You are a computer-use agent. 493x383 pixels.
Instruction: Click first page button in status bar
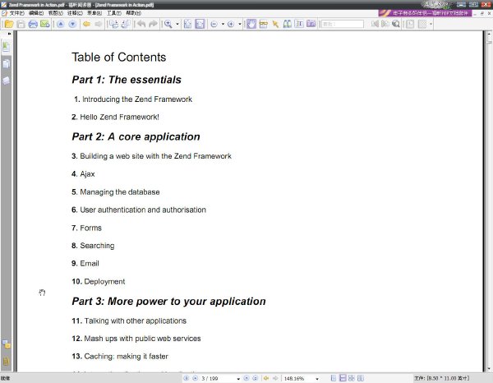point(187,378)
